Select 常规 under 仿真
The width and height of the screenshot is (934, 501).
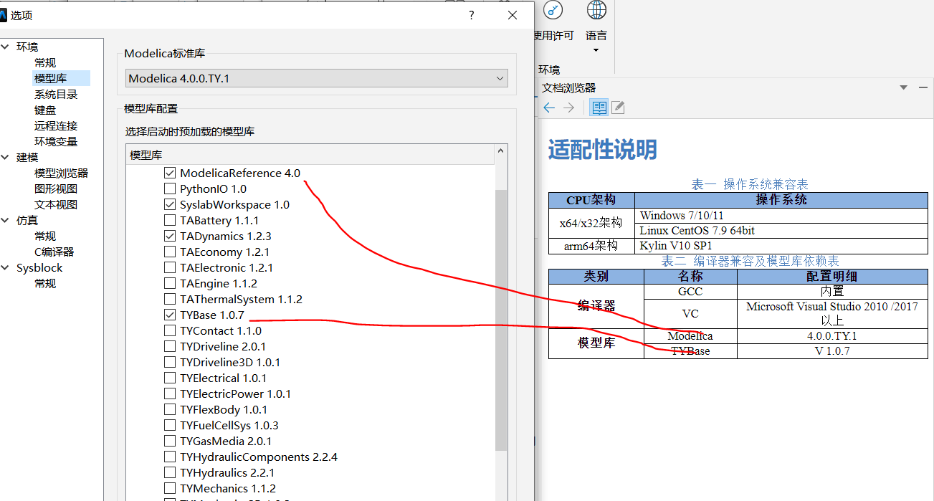(x=45, y=236)
